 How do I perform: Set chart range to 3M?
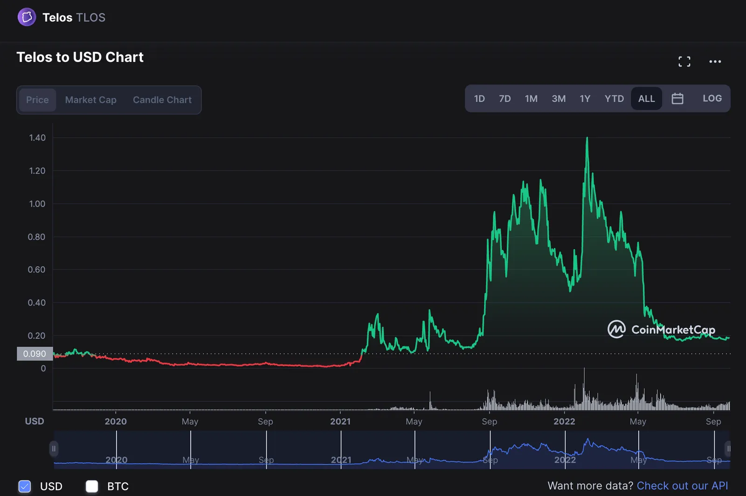pos(559,98)
